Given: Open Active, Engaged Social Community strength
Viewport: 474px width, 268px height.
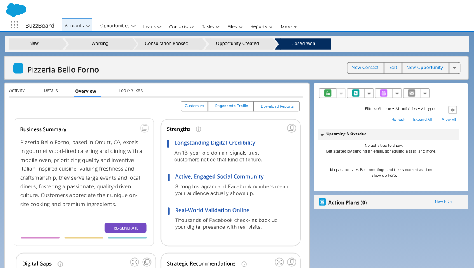Looking at the screenshot, I should coord(219,176).
